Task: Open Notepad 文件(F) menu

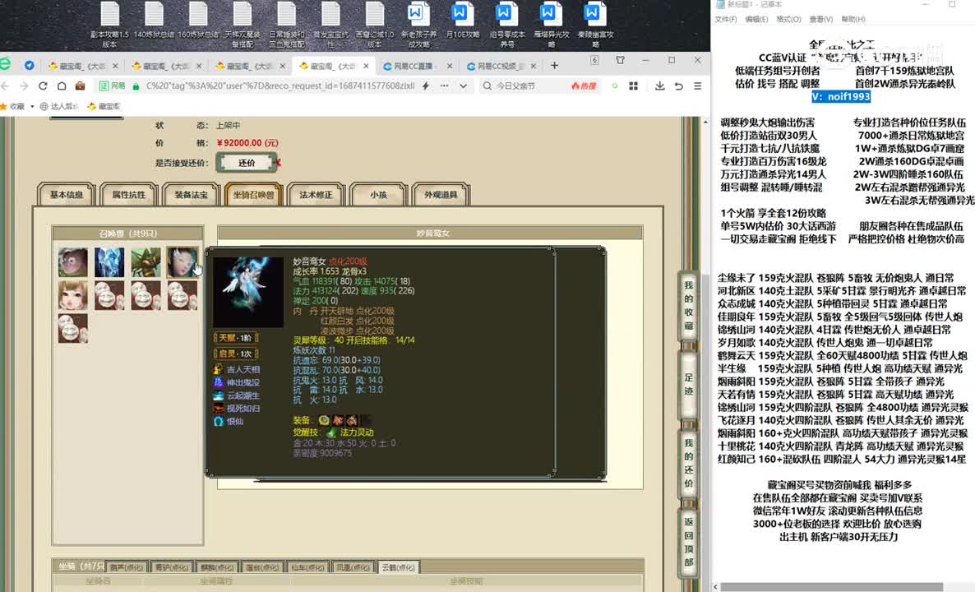Action: pos(725,19)
